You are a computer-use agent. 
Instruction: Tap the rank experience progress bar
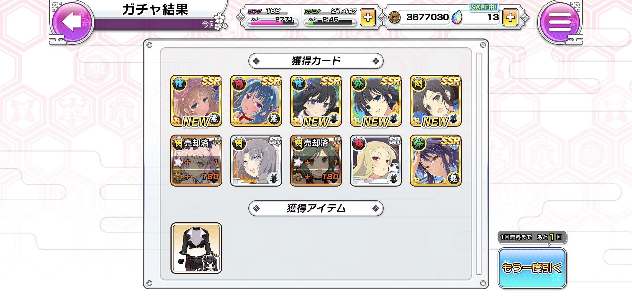point(272,23)
